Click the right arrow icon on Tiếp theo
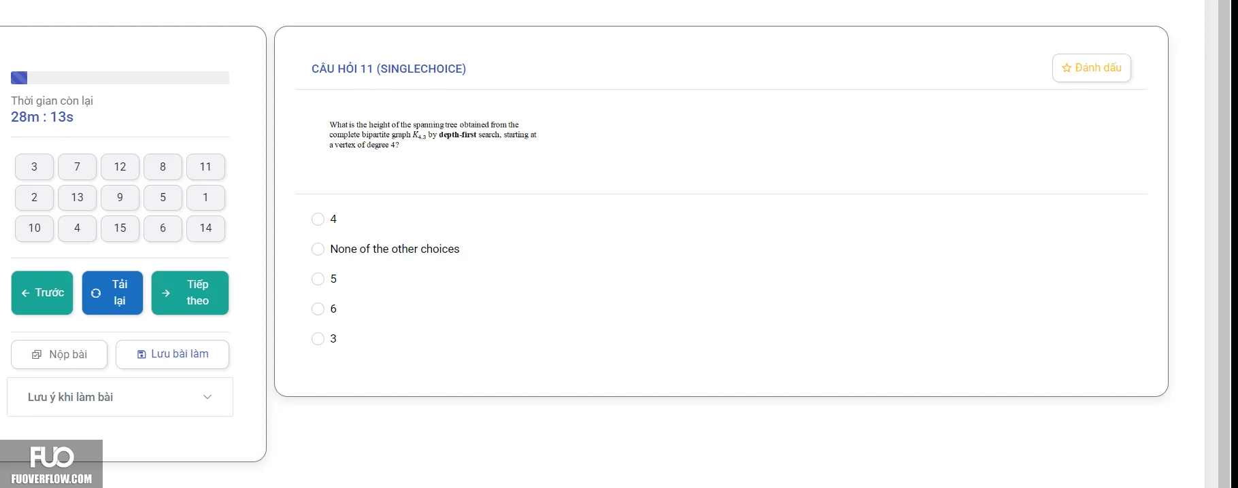1238x488 pixels. click(166, 293)
